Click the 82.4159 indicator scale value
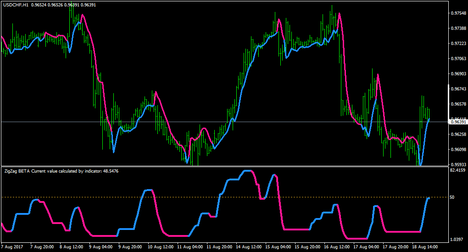Screen dimensions: 468x252 click(x=457, y=170)
